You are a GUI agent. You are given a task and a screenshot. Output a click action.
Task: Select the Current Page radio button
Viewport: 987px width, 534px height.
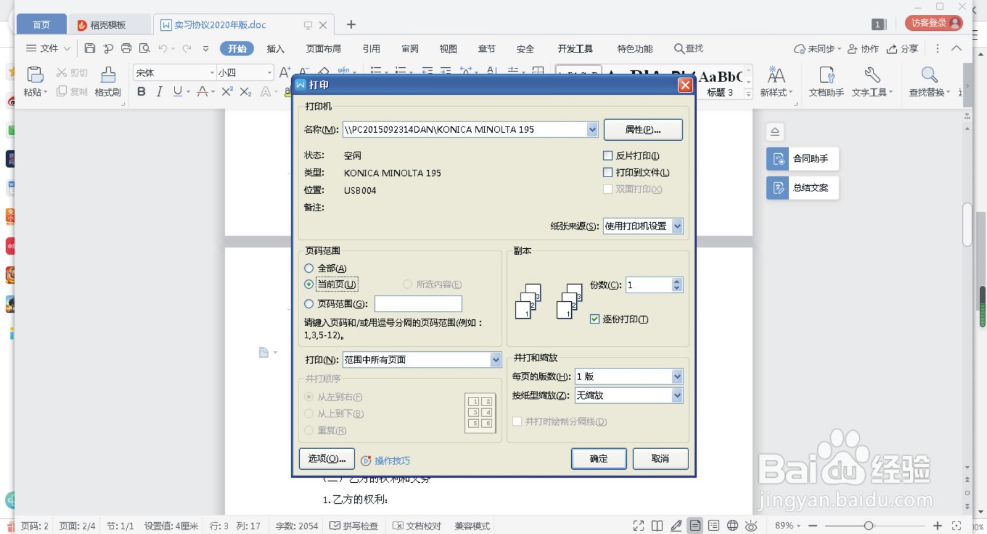[309, 285]
